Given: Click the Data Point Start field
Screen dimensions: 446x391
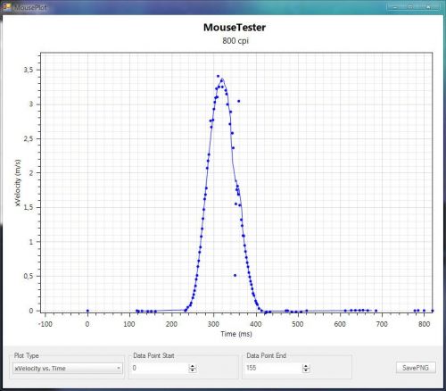Looking at the screenshot, I should click(x=160, y=368).
